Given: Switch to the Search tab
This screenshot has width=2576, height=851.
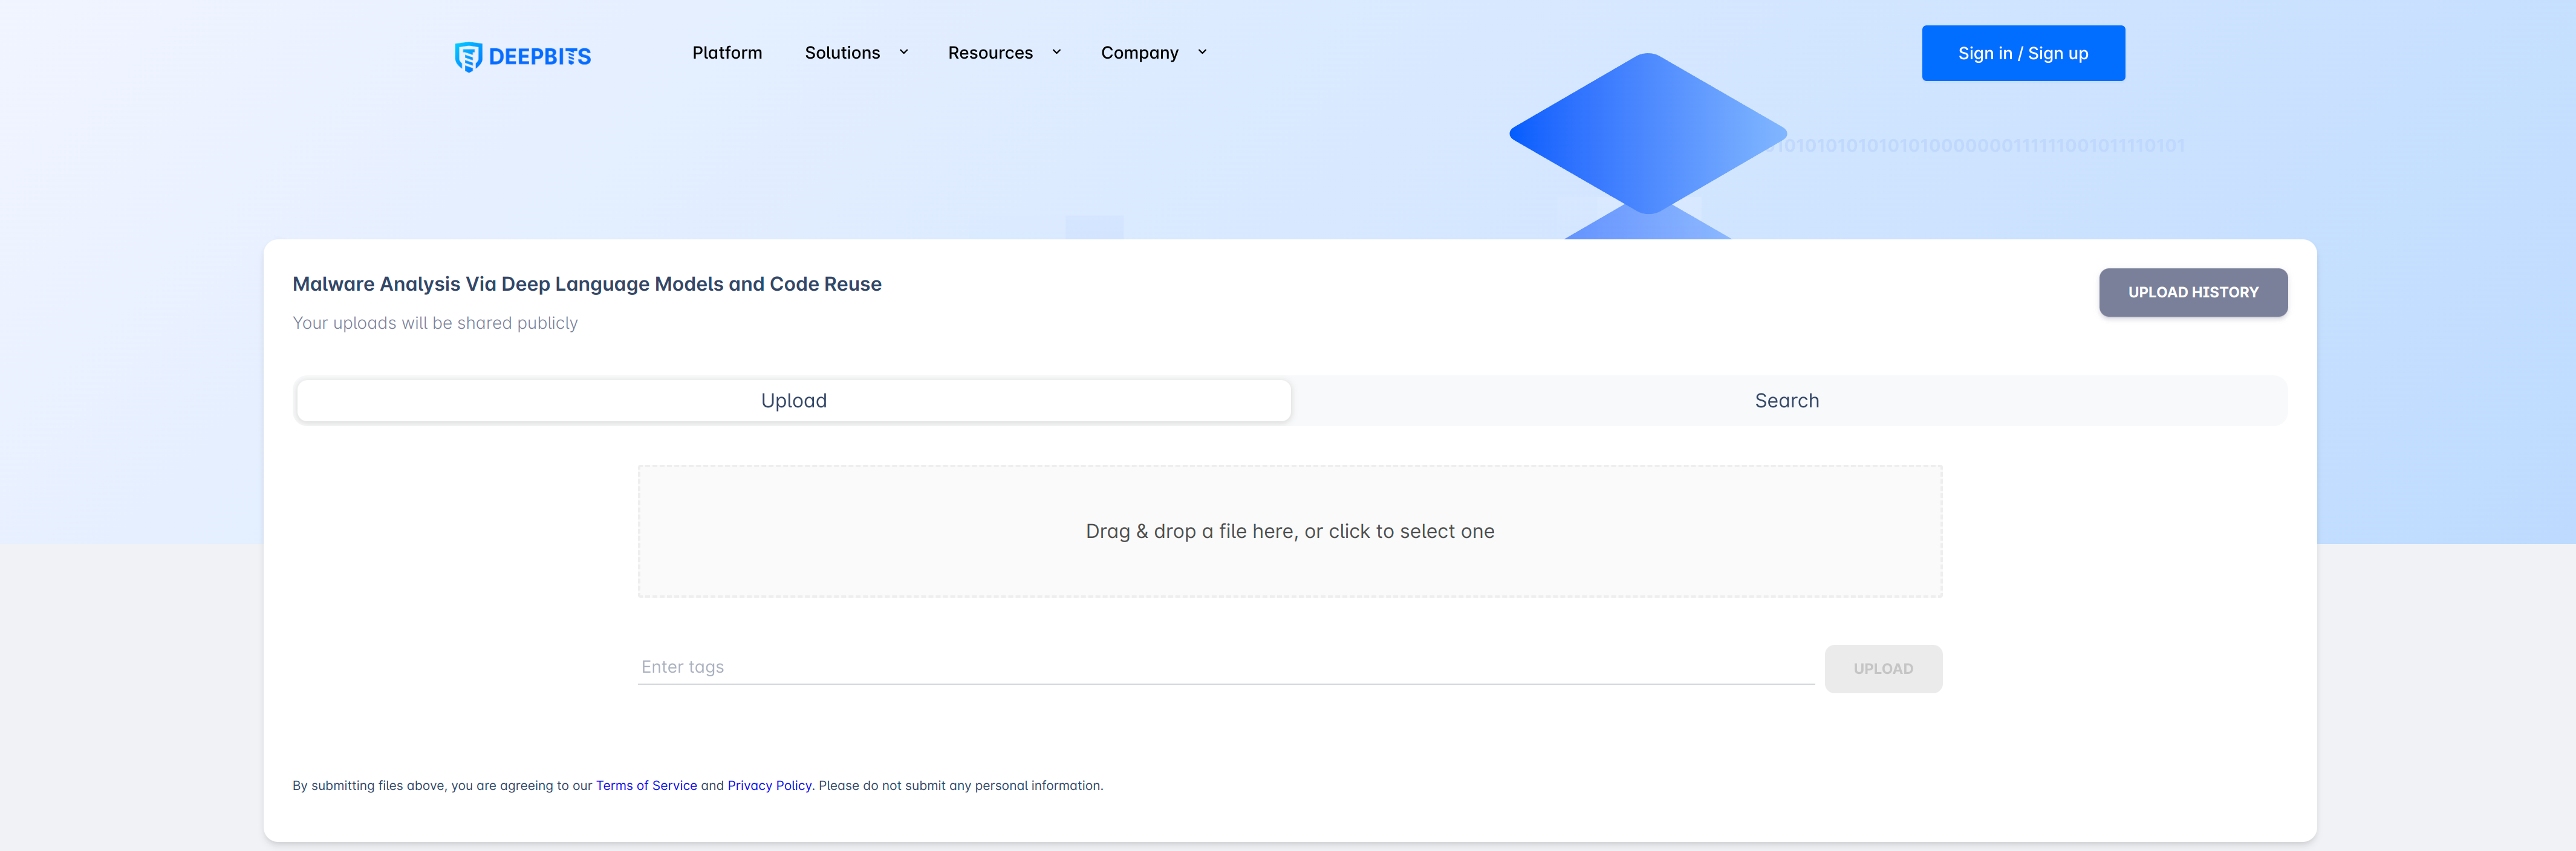Looking at the screenshot, I should point(1786,401).
